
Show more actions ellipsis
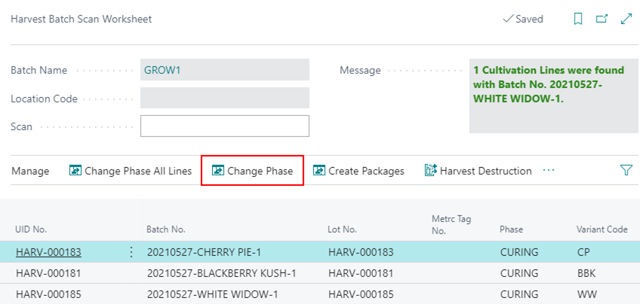tap(549, 171)
